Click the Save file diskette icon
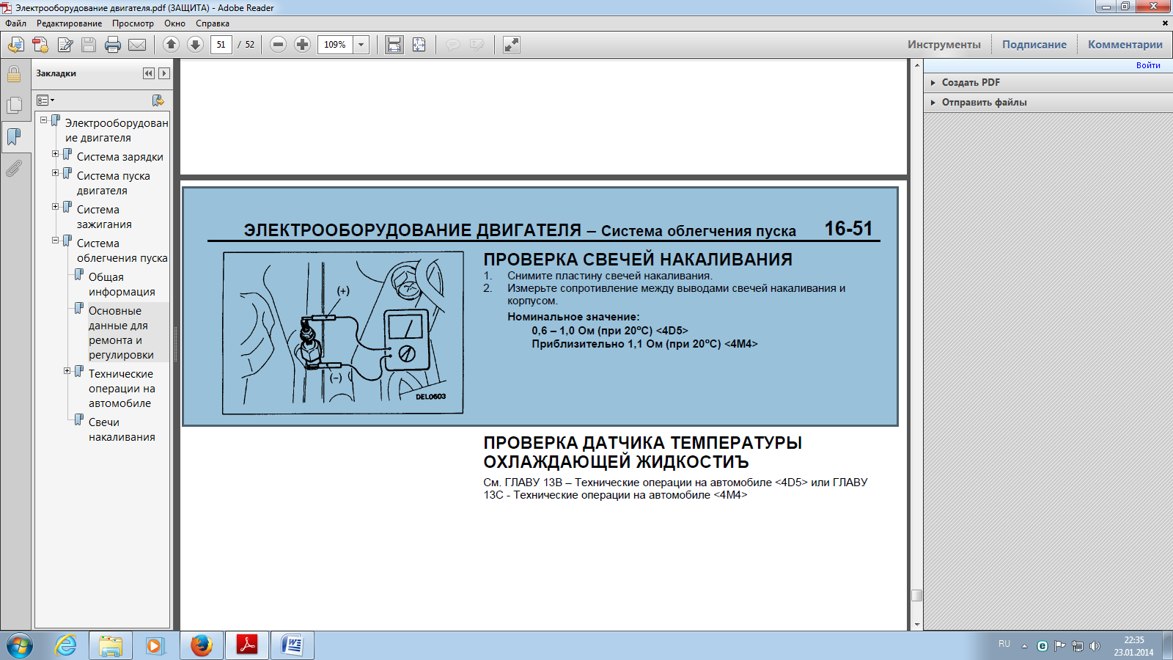This screenshot has height=660, width=1173. point(89,45)
